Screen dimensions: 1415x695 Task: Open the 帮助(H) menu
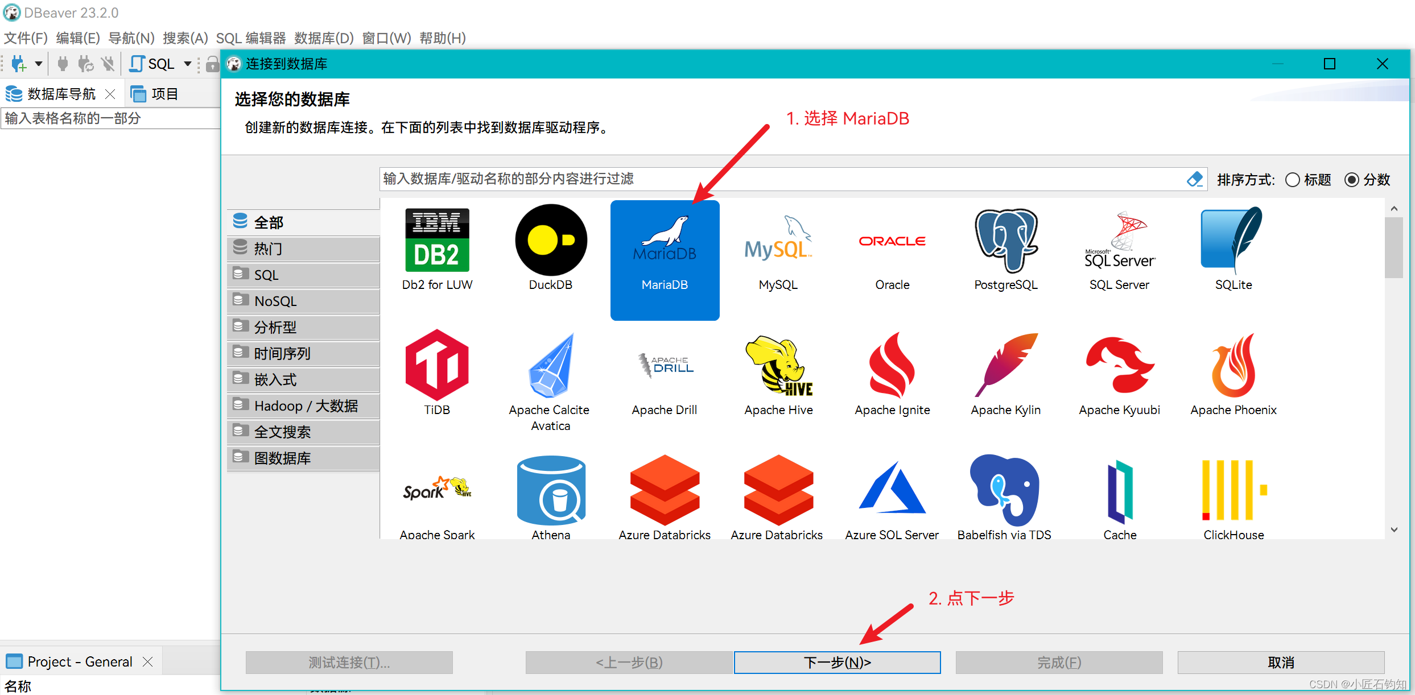tap(443, 38)
